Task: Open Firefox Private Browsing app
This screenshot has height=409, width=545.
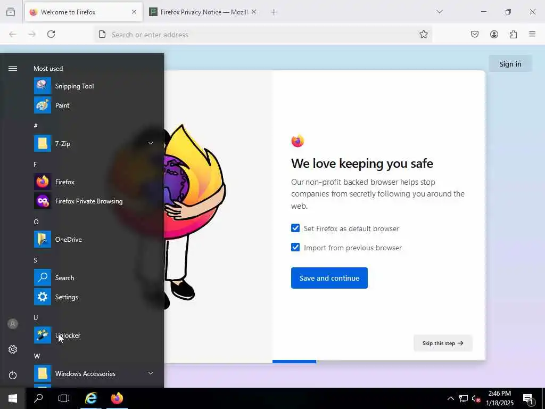Action: [x=94, y=201]
